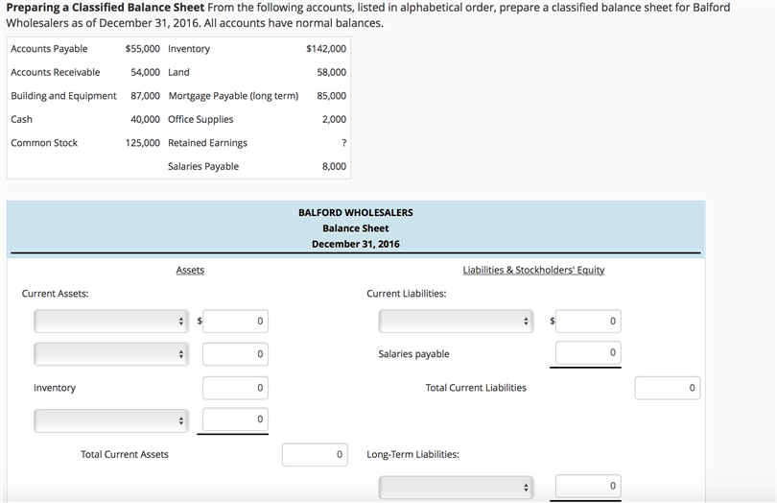Click the Salaries Payable 8,000 value

click(334, 167)
